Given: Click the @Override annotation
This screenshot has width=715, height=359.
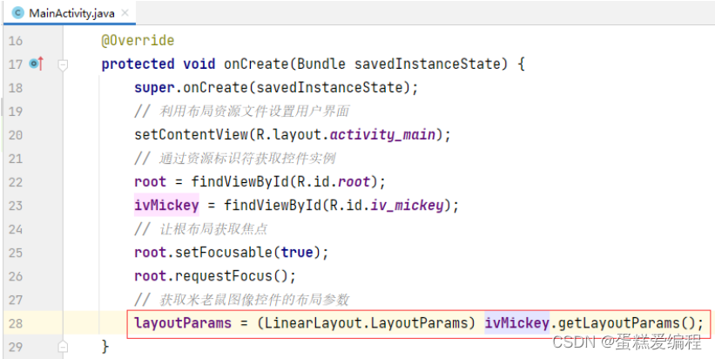Looking at the screenshot, I should [138, 41].
